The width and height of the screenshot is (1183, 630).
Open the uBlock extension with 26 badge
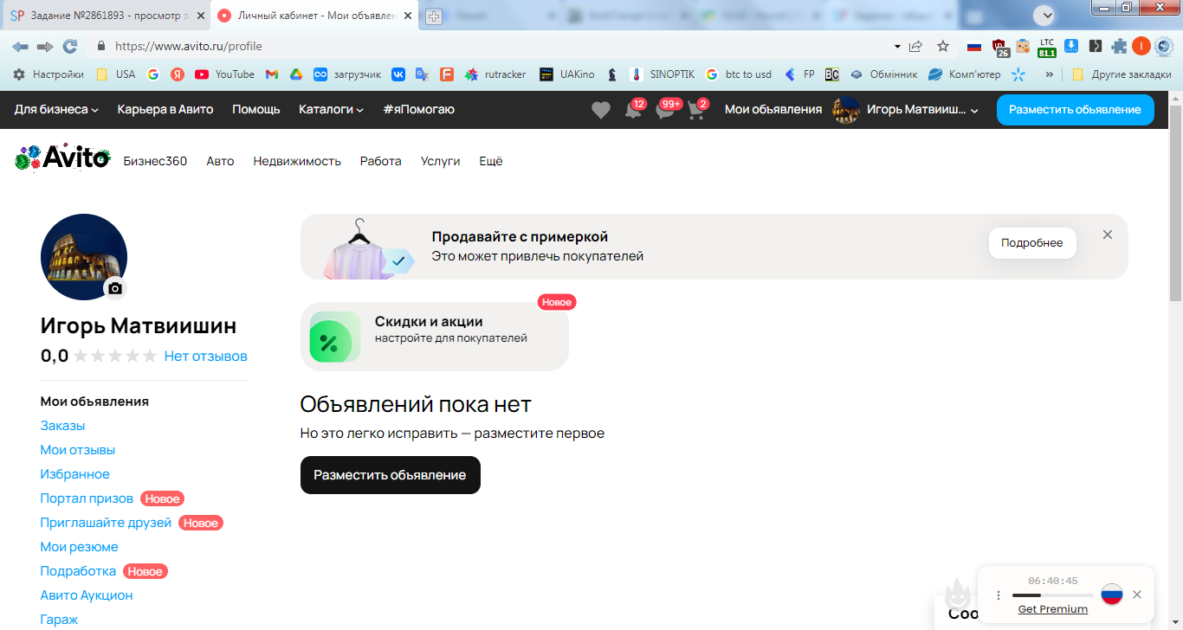pyautogui.click(x=999, y=47)
